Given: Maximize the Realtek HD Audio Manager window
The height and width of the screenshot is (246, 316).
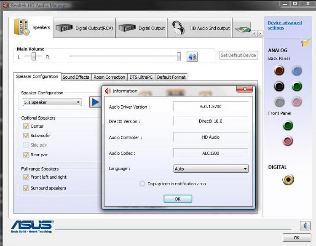Looking at the screenshot, I should coord(295,4).
